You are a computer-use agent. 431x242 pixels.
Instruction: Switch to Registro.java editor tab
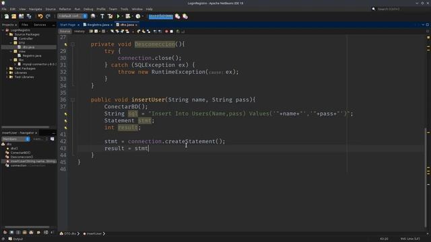[x=98, y=25]
